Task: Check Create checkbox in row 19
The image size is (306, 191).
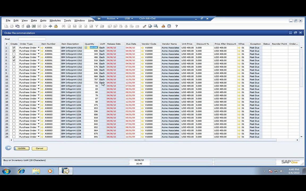Action: [x=14, y=105]
